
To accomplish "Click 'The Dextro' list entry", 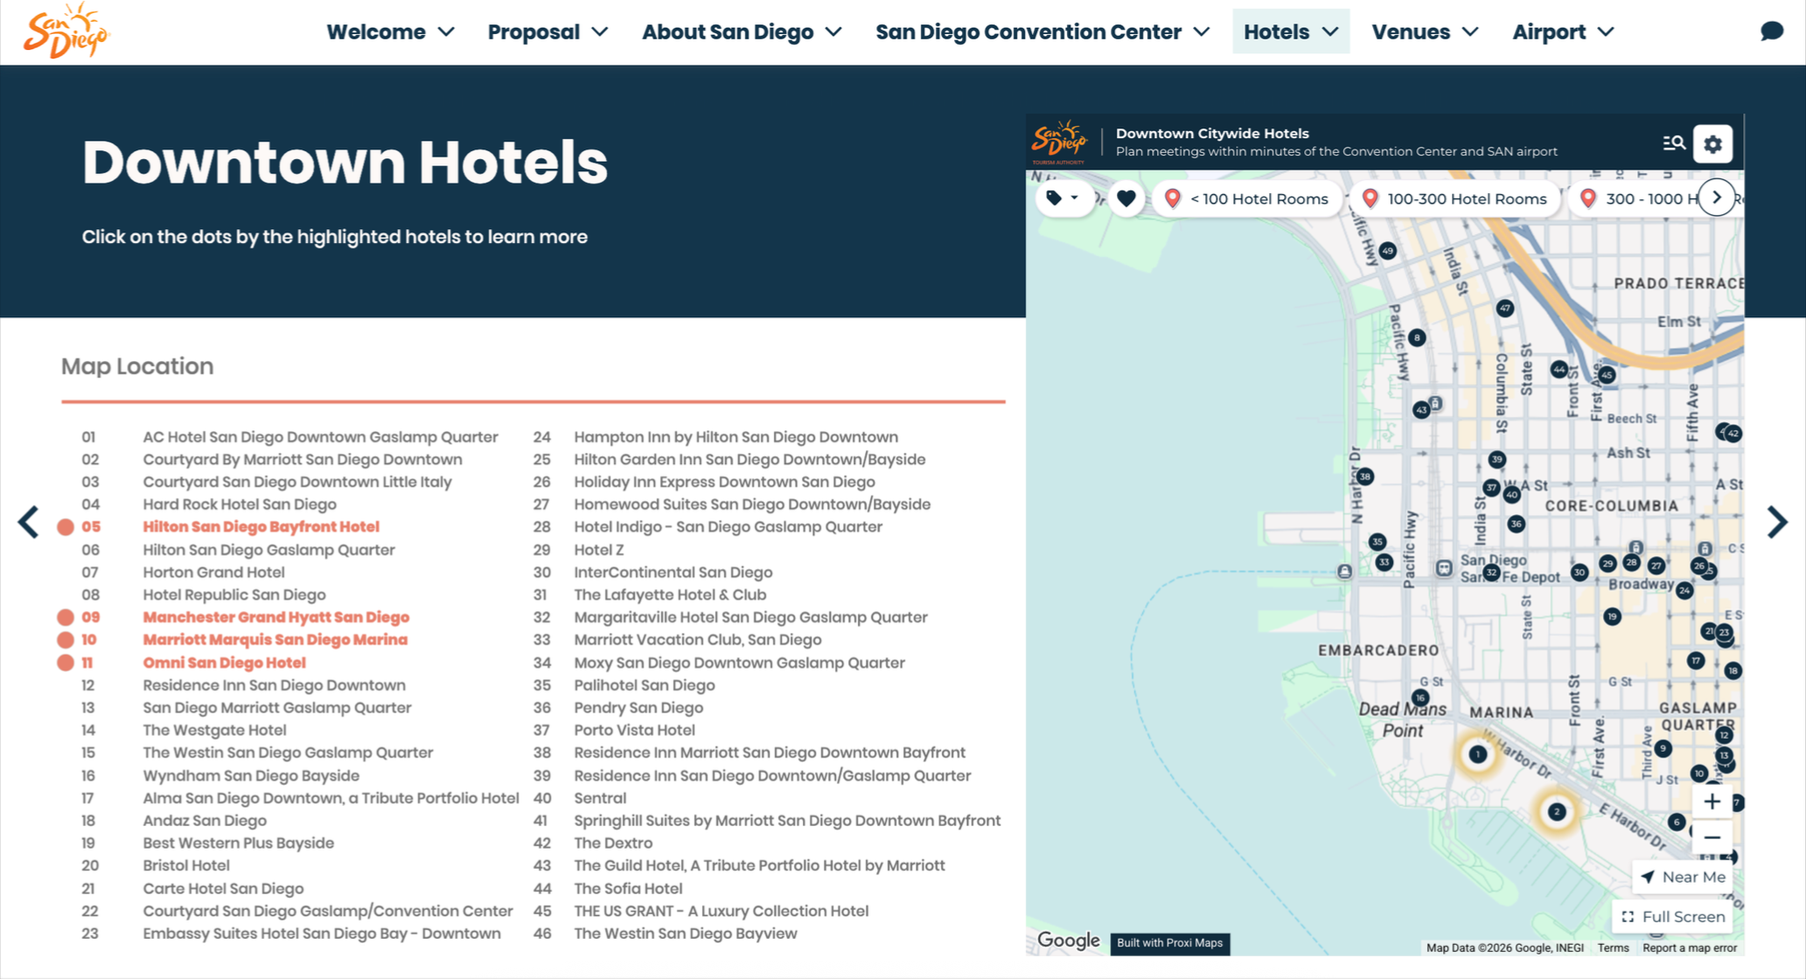I will point(612,844).
